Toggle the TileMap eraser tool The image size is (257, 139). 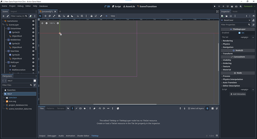click(94, 108)
